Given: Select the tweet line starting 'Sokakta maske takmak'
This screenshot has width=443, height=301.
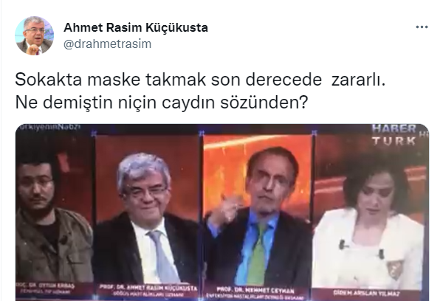Looking at the screenshot, I should 200,80.
